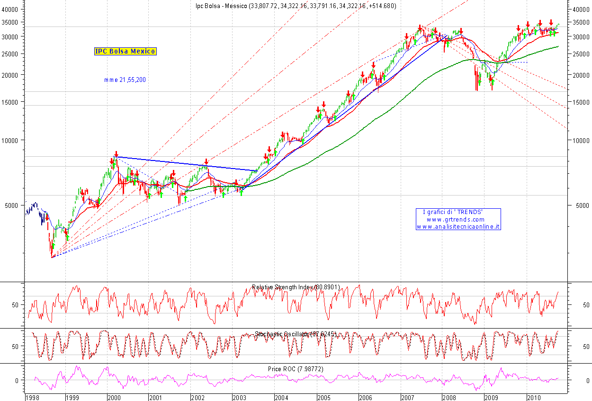Screen dimensions: 592x401
Task: Select the green arrow at the late 2008 low
Action: point(479,82)
